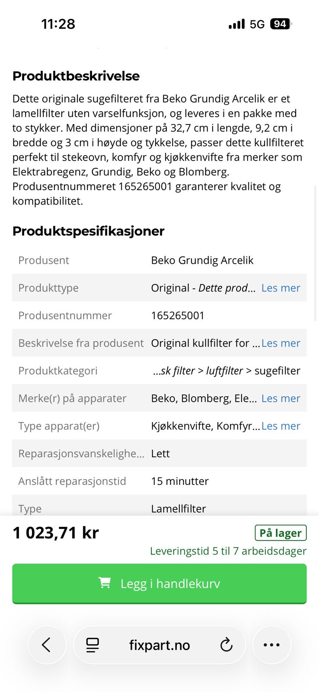
Task: Open the sugefilter category breadcrumb
Action: pyautogui.click(x=277, y=371)
